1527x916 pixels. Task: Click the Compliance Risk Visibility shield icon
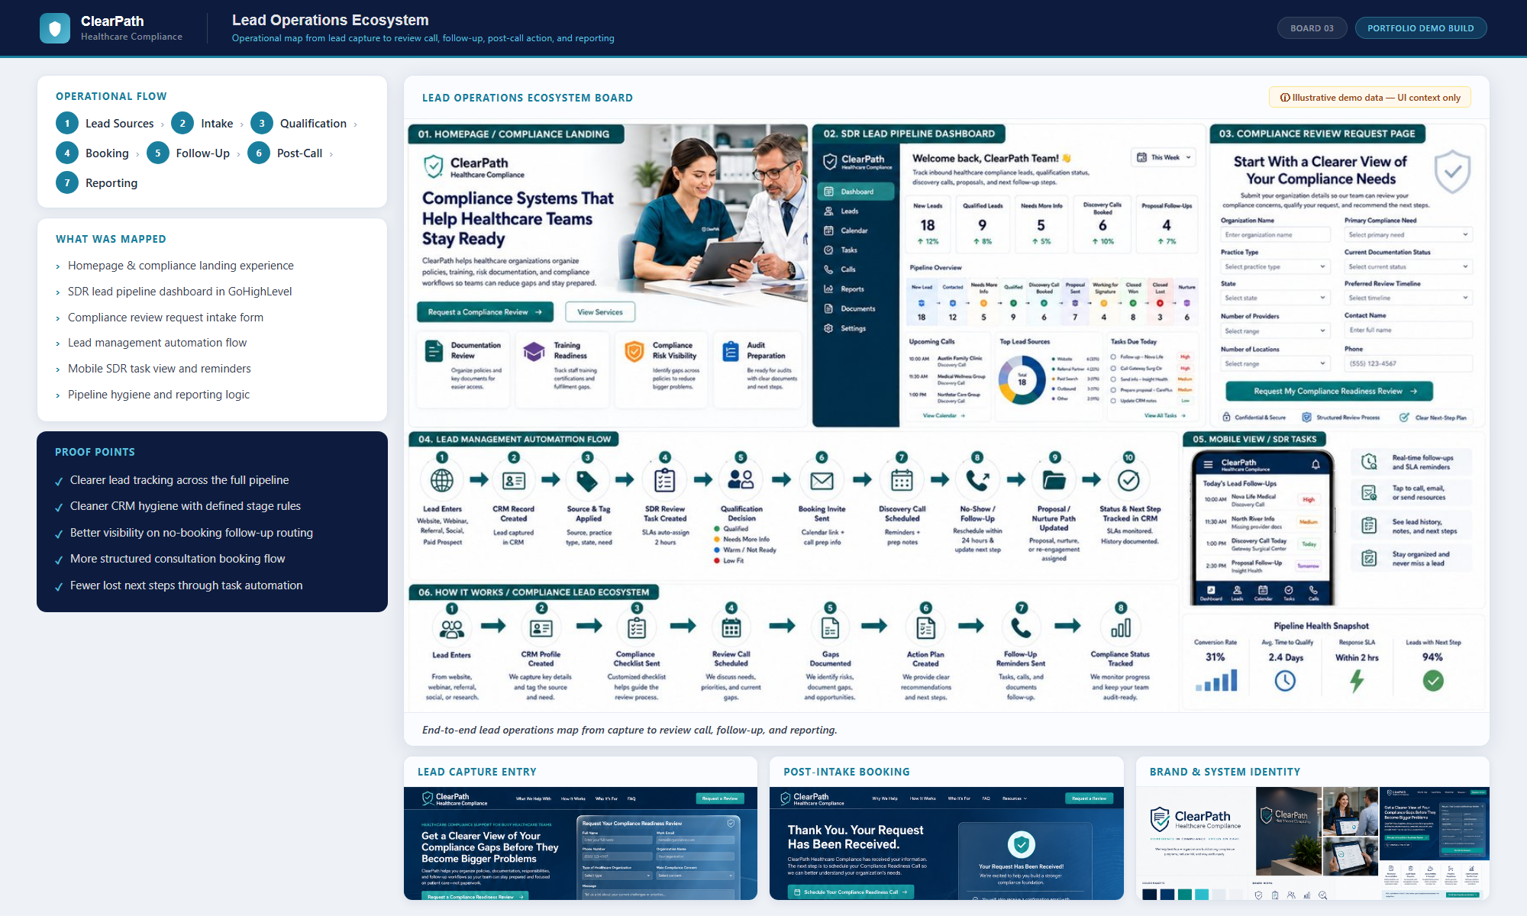[x=634, y=351]
